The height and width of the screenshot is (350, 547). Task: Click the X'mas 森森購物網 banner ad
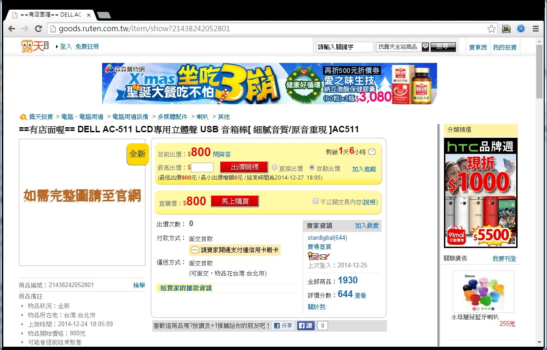[x=269, y=84]
